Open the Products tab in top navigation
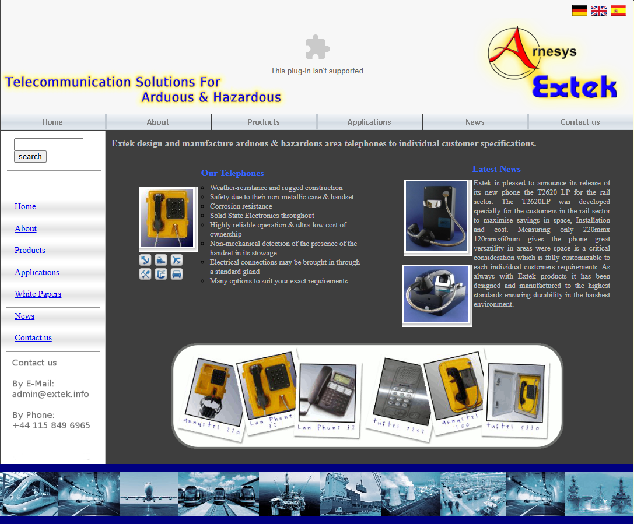 (x=264, y=122)
